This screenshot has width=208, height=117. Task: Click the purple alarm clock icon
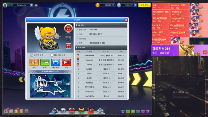coord(123,112)
